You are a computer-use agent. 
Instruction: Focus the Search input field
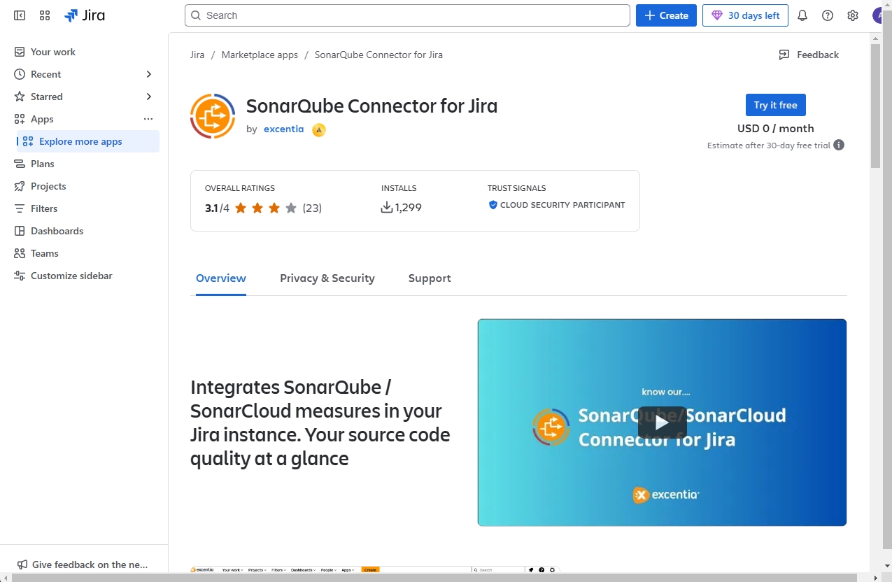coord(407,15)
